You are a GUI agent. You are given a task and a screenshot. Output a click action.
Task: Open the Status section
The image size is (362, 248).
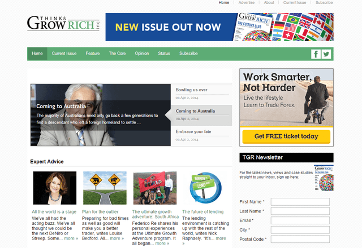tap(164, 54)
